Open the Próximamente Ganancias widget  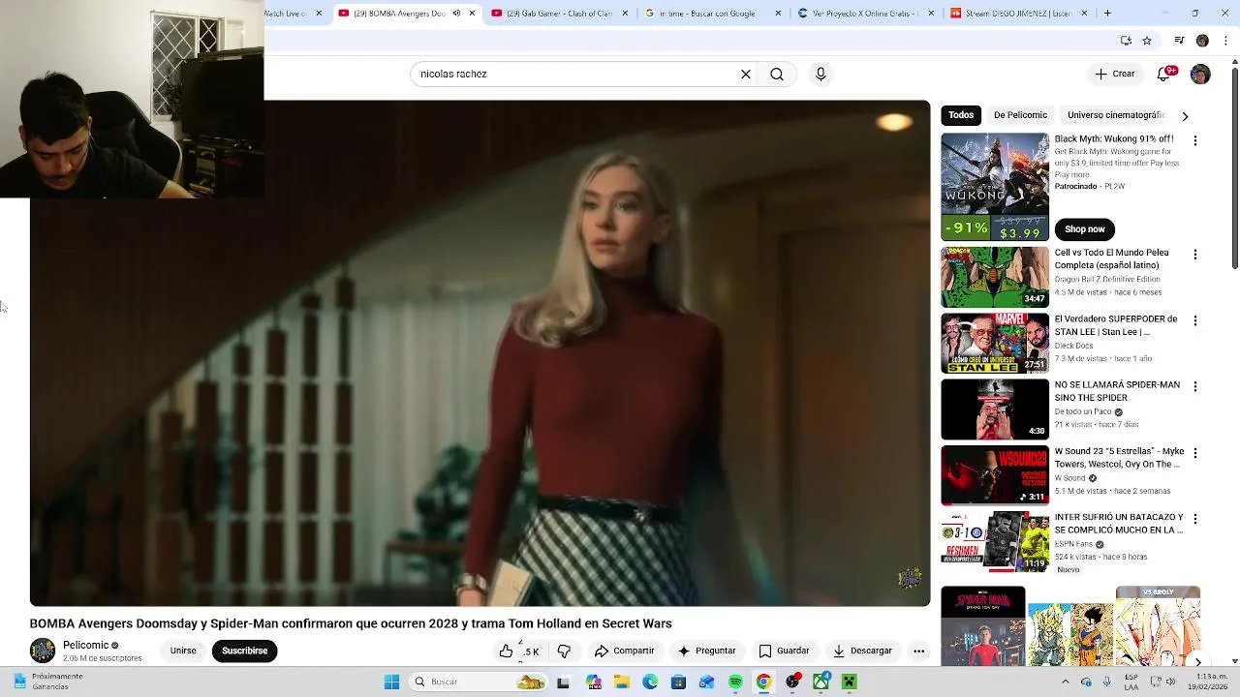tap(48, 682)
